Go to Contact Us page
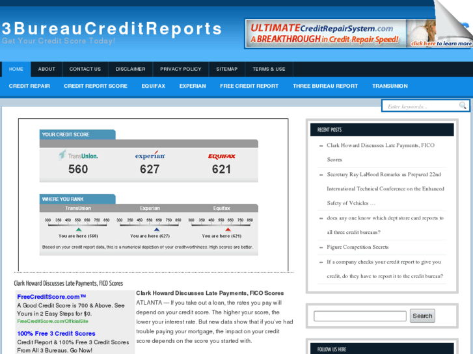The image size is (473, 354). click(x=85, y=69)
